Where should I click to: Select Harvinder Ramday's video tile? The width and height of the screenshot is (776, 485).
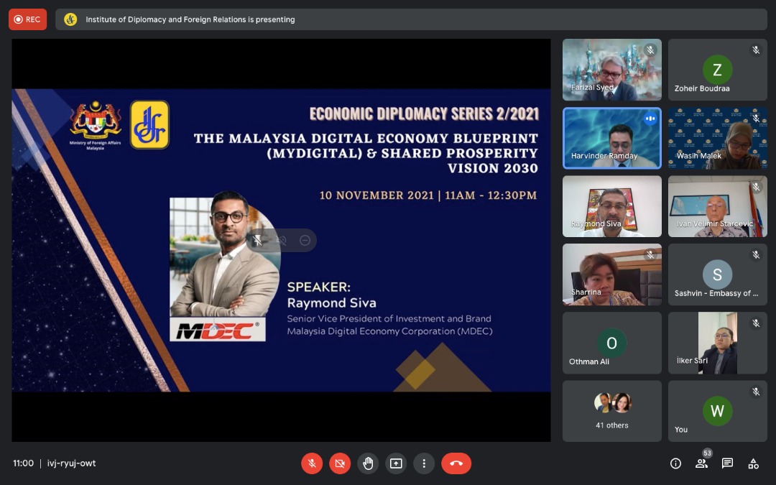[611, 138]
